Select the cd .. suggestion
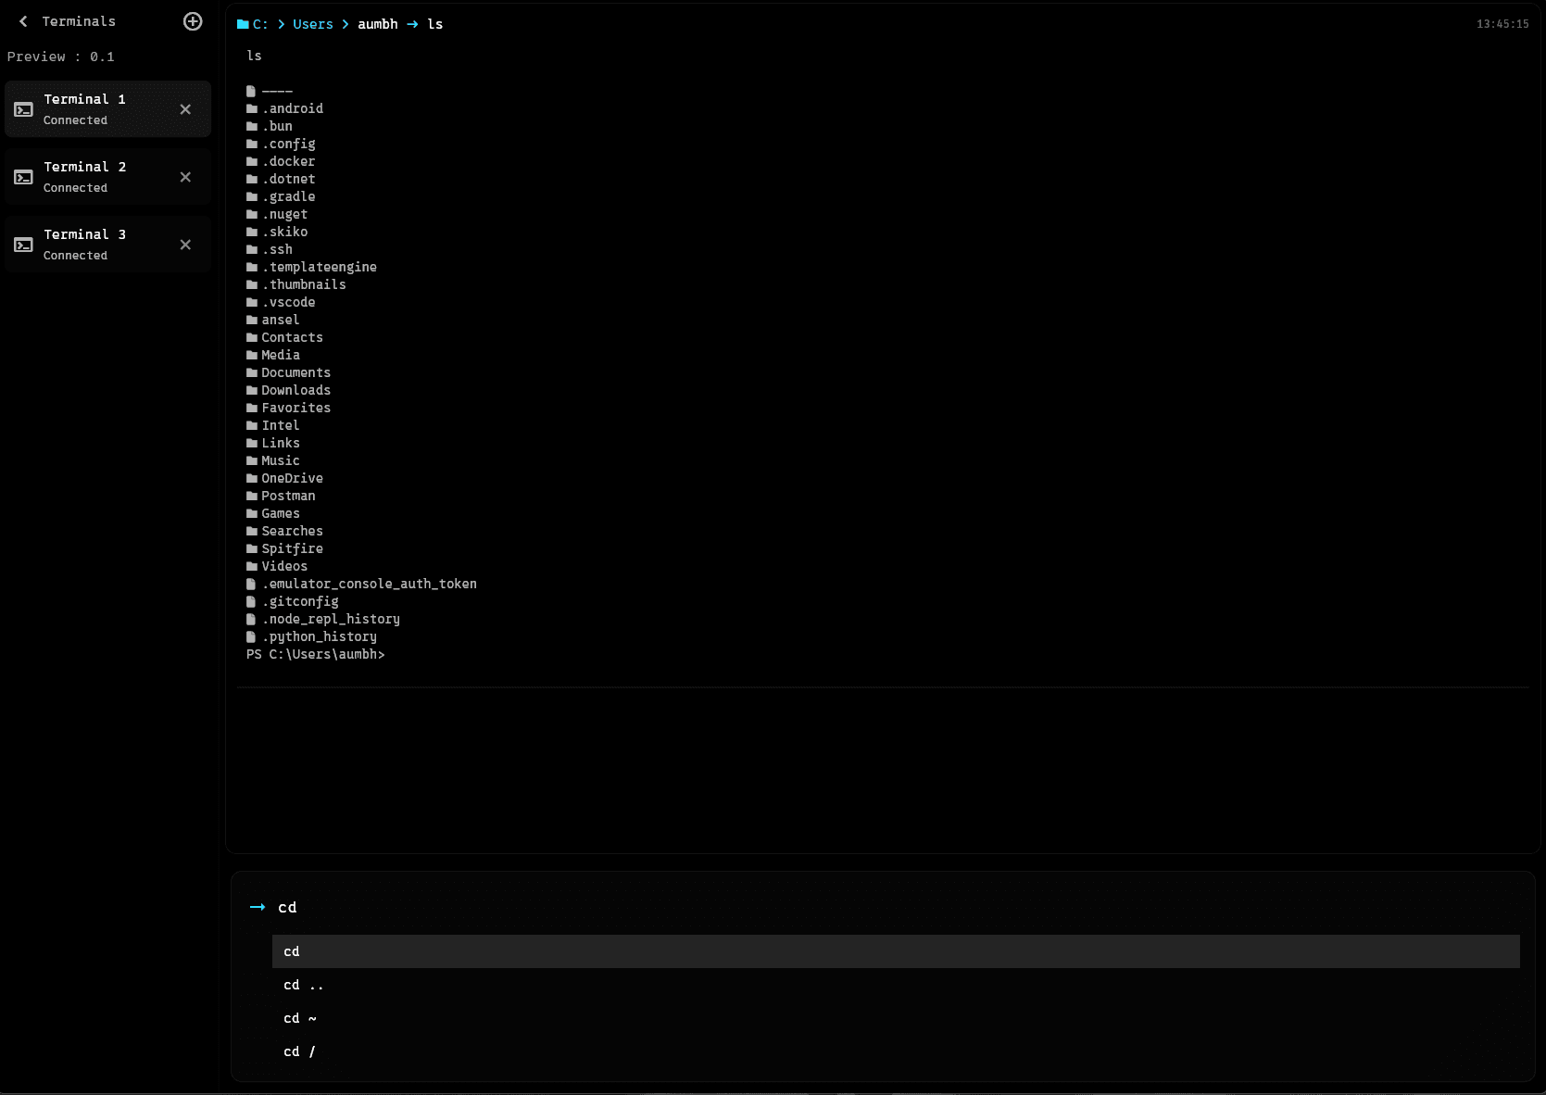Viewport: 1546px width, 1095px height. coord(303,985)
